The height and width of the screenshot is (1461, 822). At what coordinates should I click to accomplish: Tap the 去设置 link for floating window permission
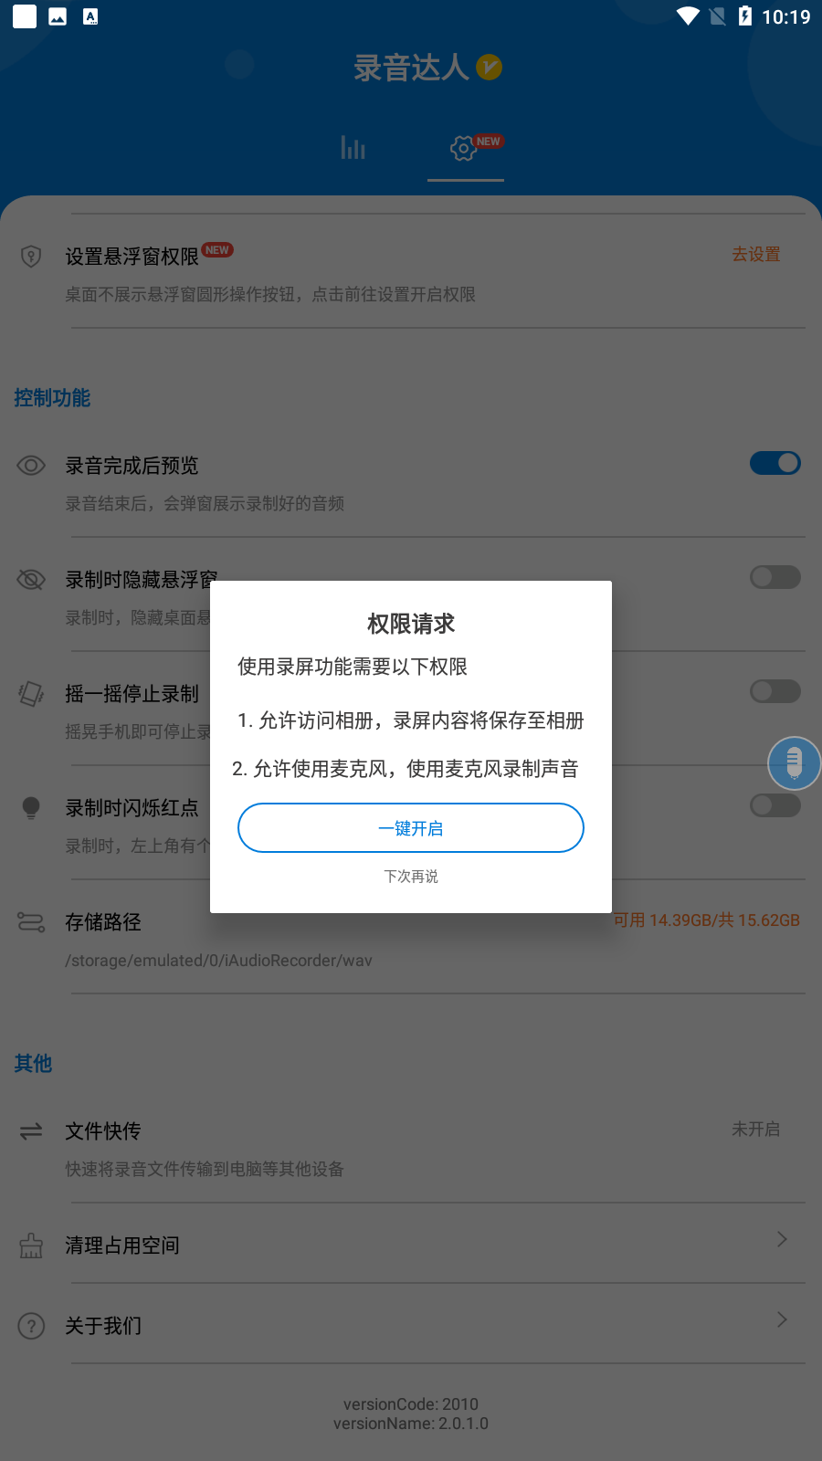tap(756, 255)
